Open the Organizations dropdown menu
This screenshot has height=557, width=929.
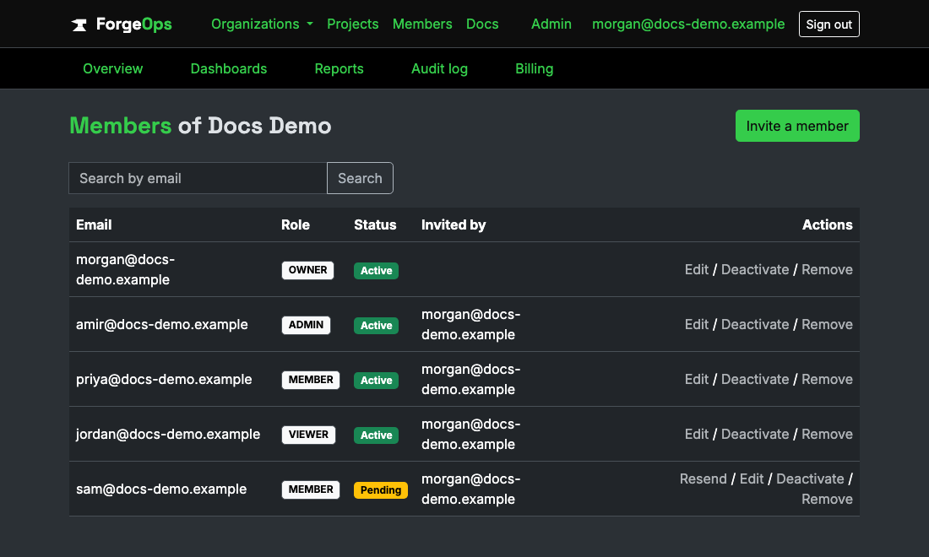(262, 24)
